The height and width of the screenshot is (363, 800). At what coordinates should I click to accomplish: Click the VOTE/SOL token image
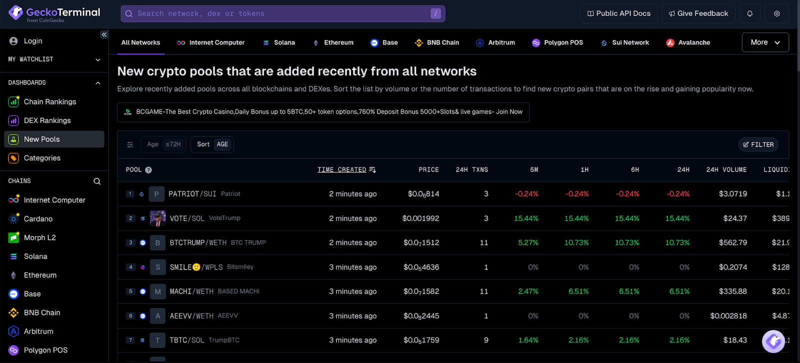pos(157,218)
